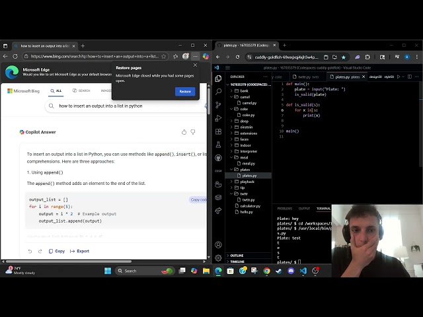The image size is (423, 317).
Task: Add Bing page to Edge favorites star
Action: click(x=163, y=56)
